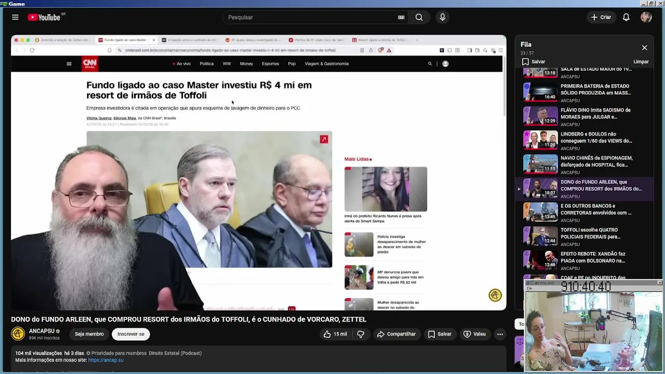Click CNN Brasil logo in the video
The height and width of the screenshot is (374, 665).
pyautogui.click(x=90, y=64)
